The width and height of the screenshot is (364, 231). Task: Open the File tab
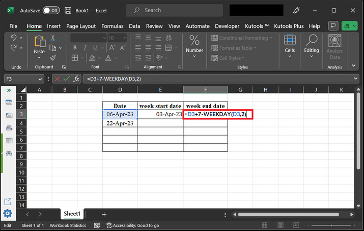(13, 26)
